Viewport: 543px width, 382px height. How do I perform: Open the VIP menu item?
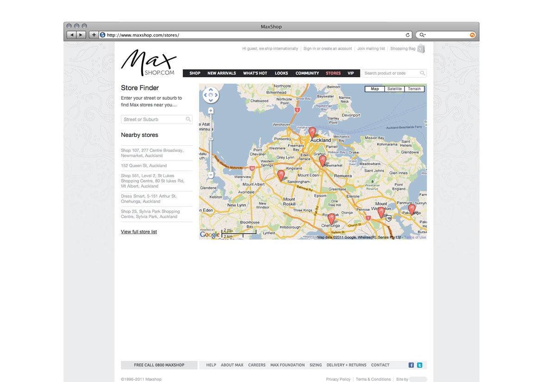pos(351,73)
